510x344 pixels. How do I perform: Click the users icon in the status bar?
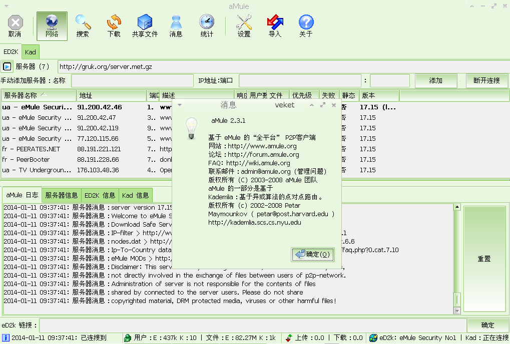pos(128,338)
